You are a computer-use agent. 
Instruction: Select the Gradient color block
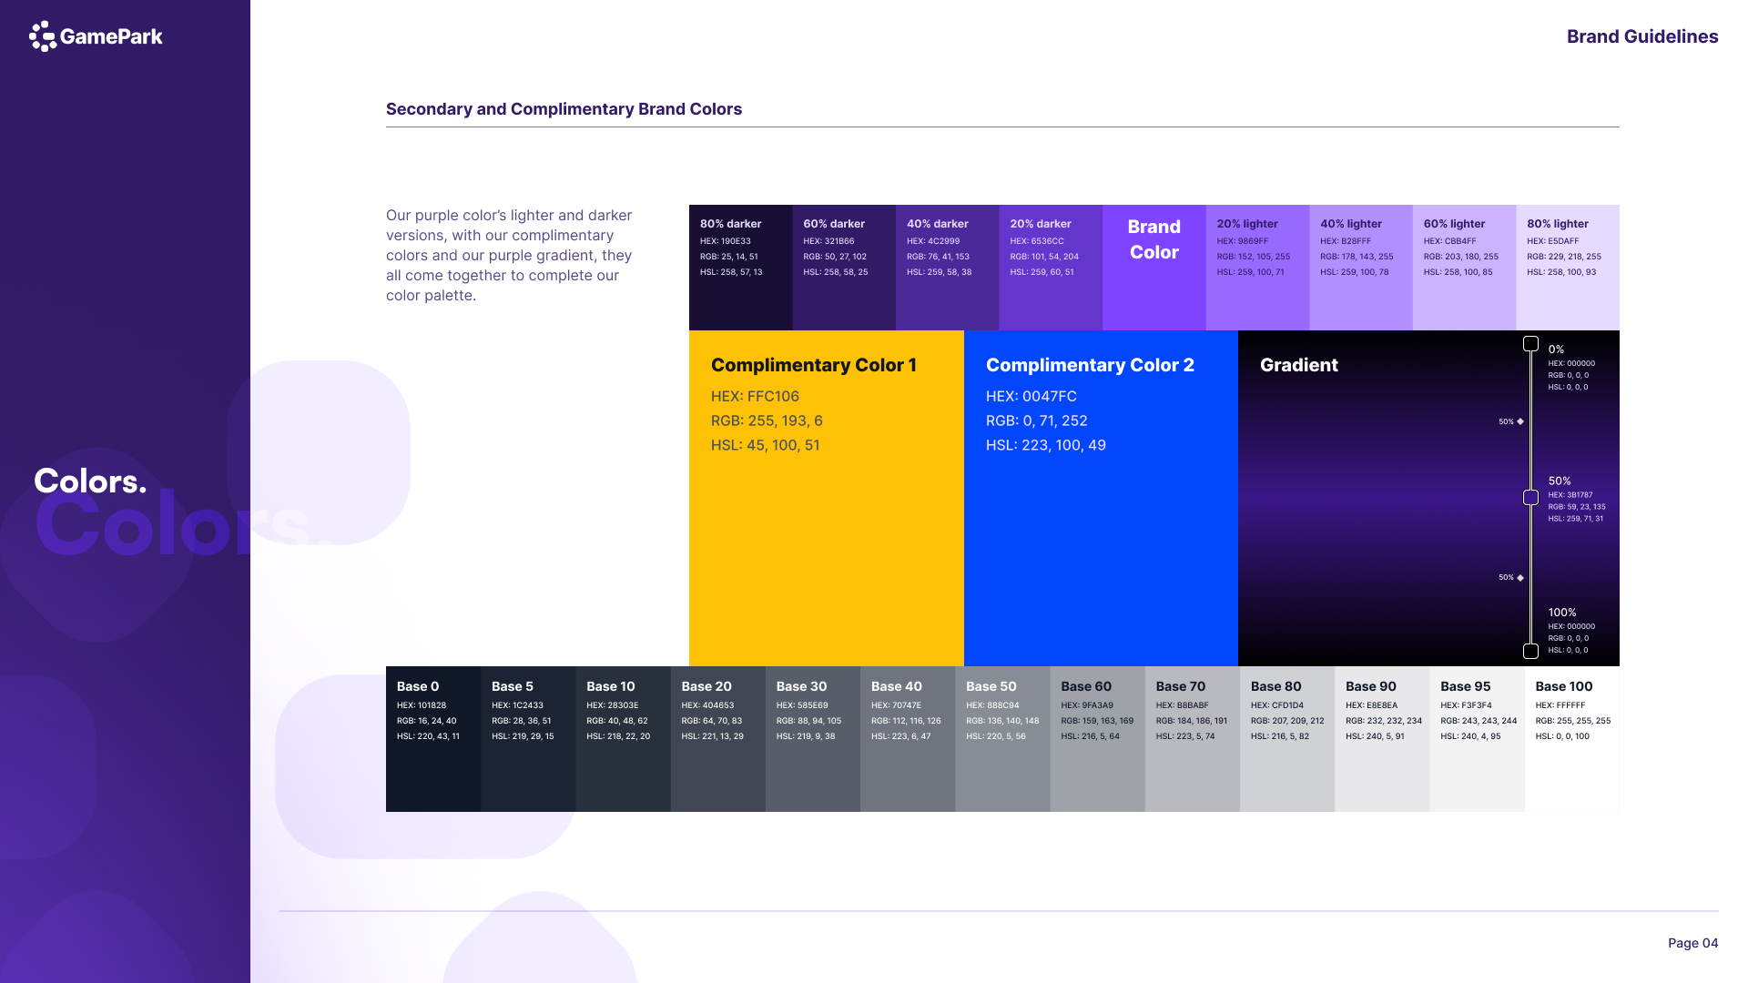click(1428, 498)
